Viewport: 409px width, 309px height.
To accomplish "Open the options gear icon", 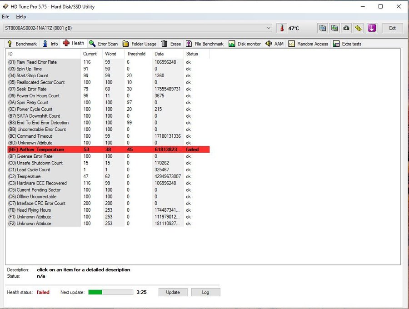I will point(359,28).
